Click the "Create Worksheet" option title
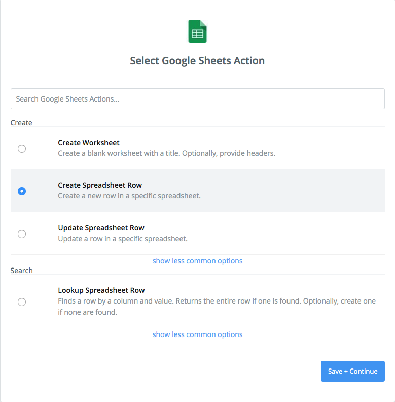This screenshot has width=395, height=402. pyautogui.click(x=89, y=143)
